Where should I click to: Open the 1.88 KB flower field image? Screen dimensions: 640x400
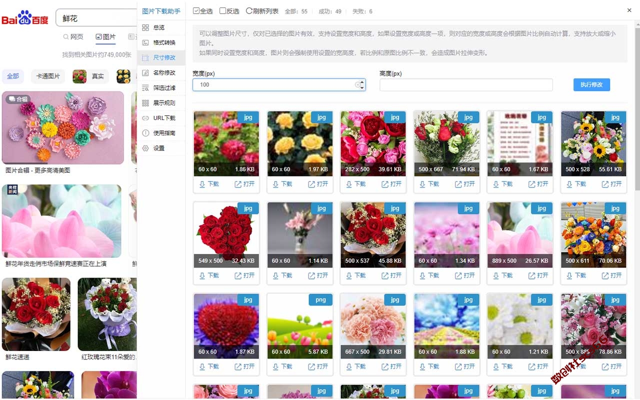coord(465,366)
